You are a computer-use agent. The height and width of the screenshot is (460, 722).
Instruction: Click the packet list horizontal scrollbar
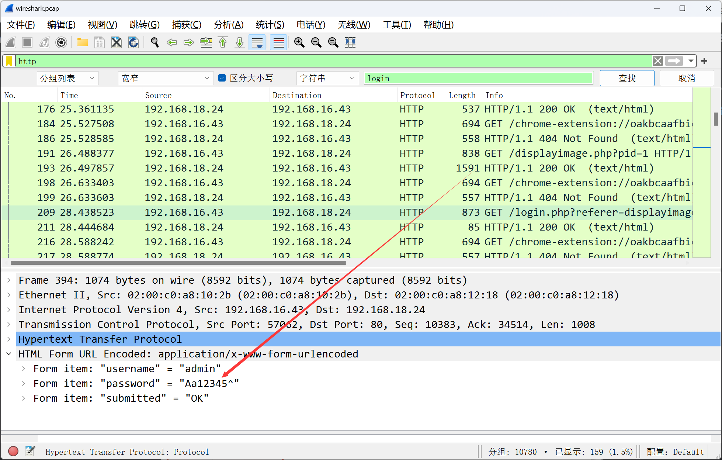point(178,263)
